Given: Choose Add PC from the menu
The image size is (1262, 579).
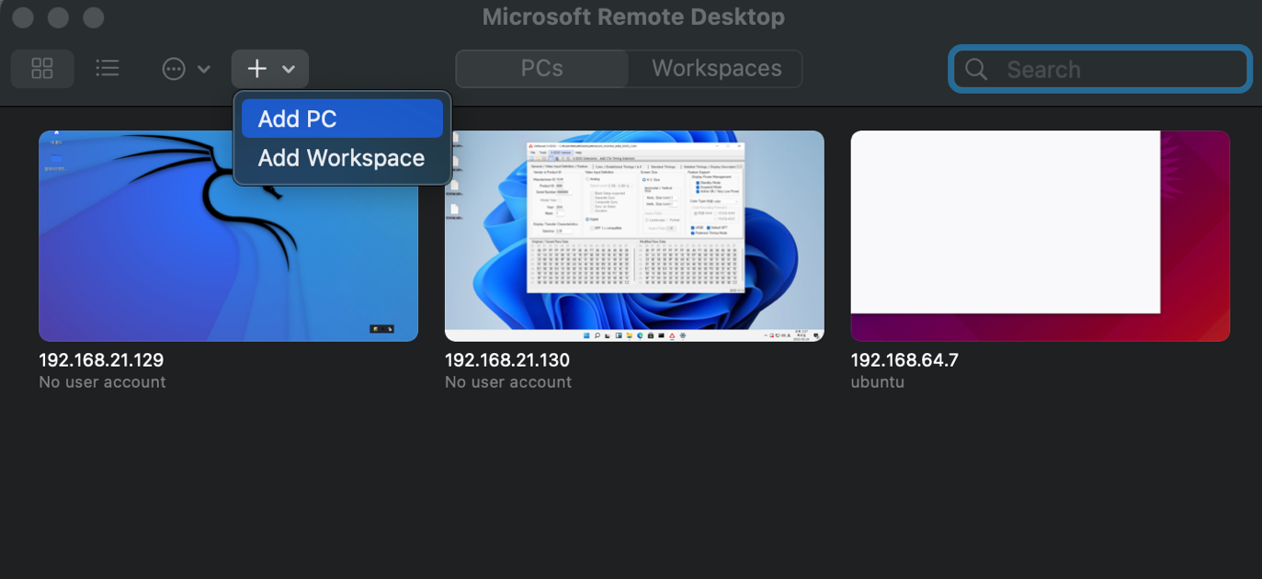Looking at the screenshot, I should pyautogui.click(x=342, y=119).
